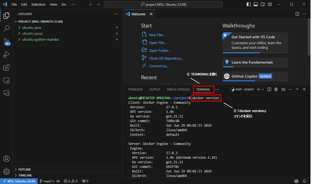Expand the TIMELINE section
This screenshot has width=311, height=184.
[x=25, y=175]
